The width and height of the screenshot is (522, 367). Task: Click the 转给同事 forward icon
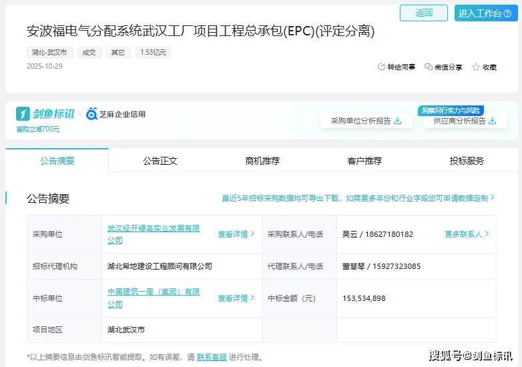(382, 67)
